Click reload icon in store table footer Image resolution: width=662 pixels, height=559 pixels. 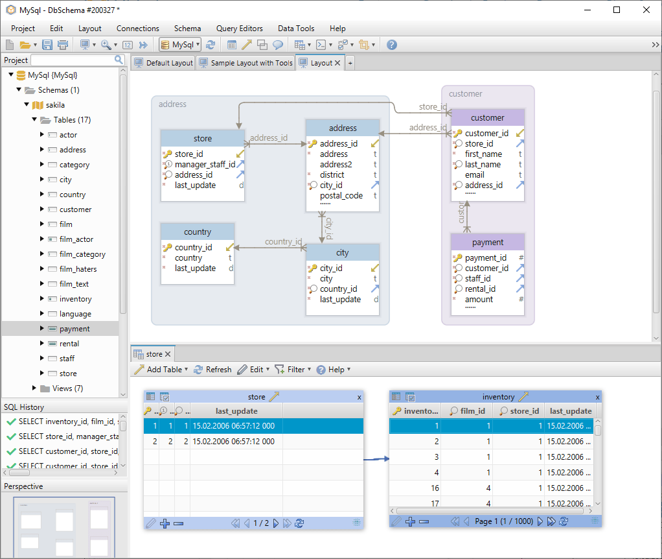tap(299, 523)
